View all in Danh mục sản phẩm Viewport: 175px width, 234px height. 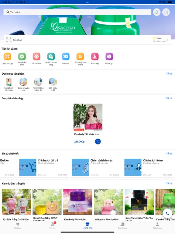tap(169, 73)
